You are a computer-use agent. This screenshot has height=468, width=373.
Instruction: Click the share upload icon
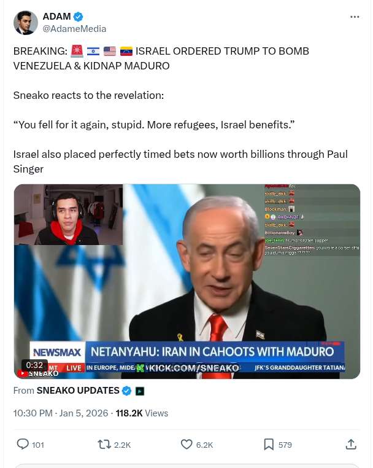[x=351, y=445]
